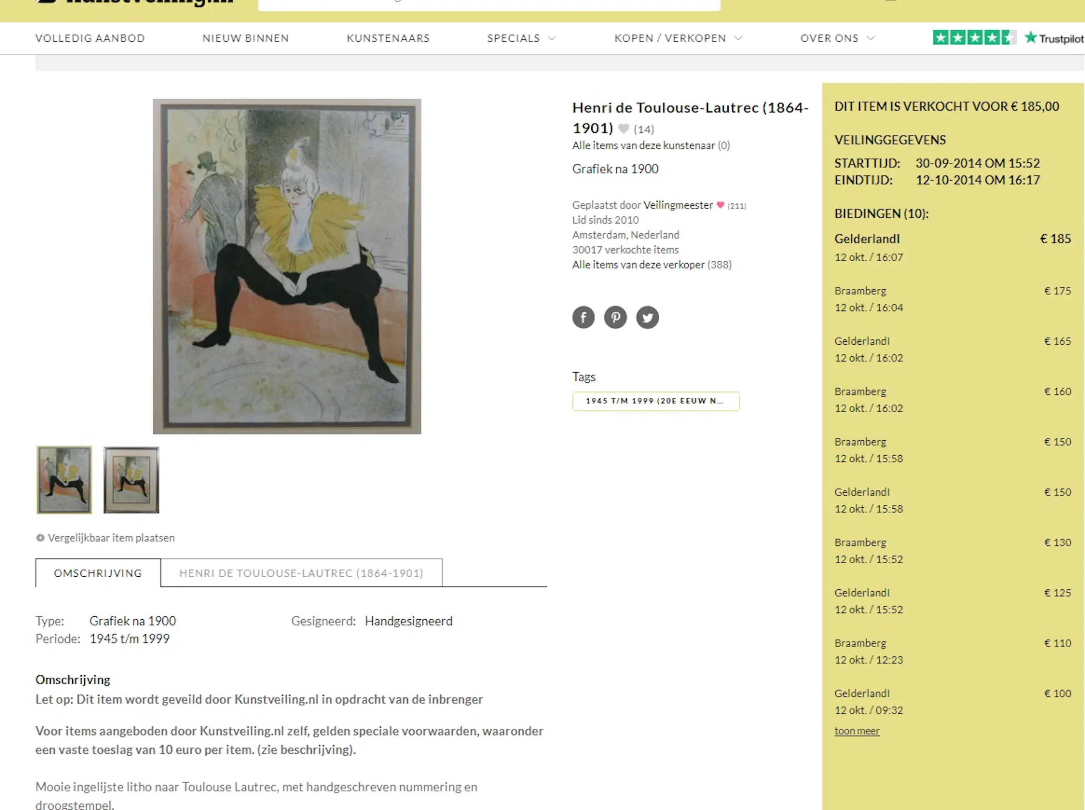Click the toon meer link under biddings
Viewport: 1085px width, 810px height.
[857, 731]
